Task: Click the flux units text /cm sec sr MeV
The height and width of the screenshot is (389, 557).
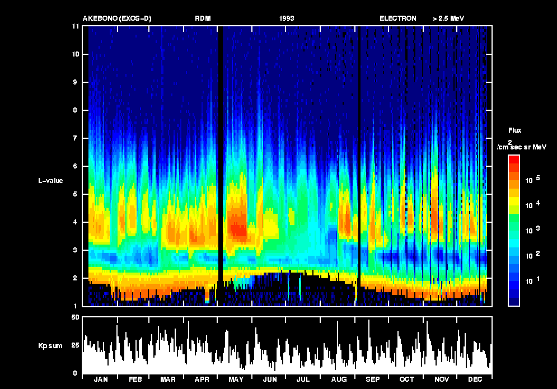Action: click(522, 147)
